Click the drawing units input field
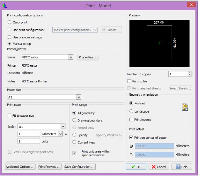This screenshot has height=176, width=198. pyautogui.click(x=29, y=141)
